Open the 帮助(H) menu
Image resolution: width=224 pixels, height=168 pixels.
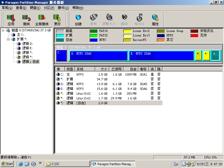[x=78, y=8]
